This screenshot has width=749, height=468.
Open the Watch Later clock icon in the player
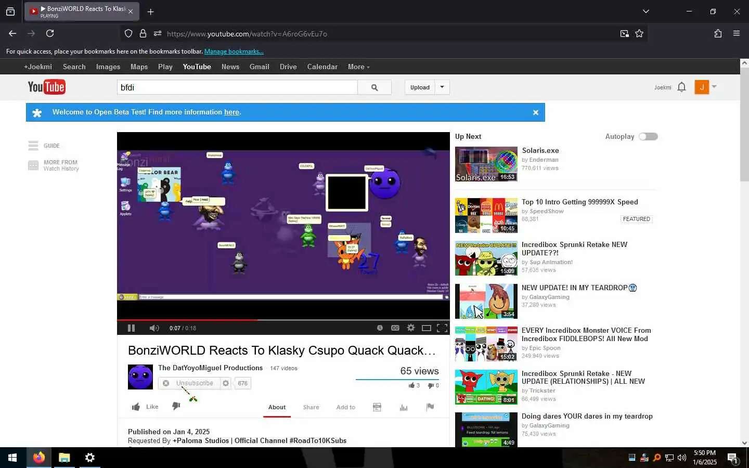(x=380, y=328)
